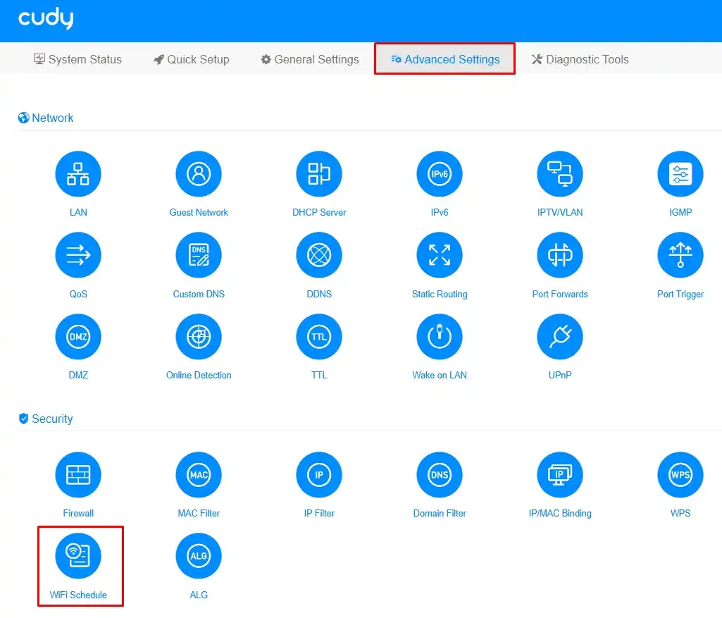
Task: Open the DMZ icon
Action: coord(77,337)
